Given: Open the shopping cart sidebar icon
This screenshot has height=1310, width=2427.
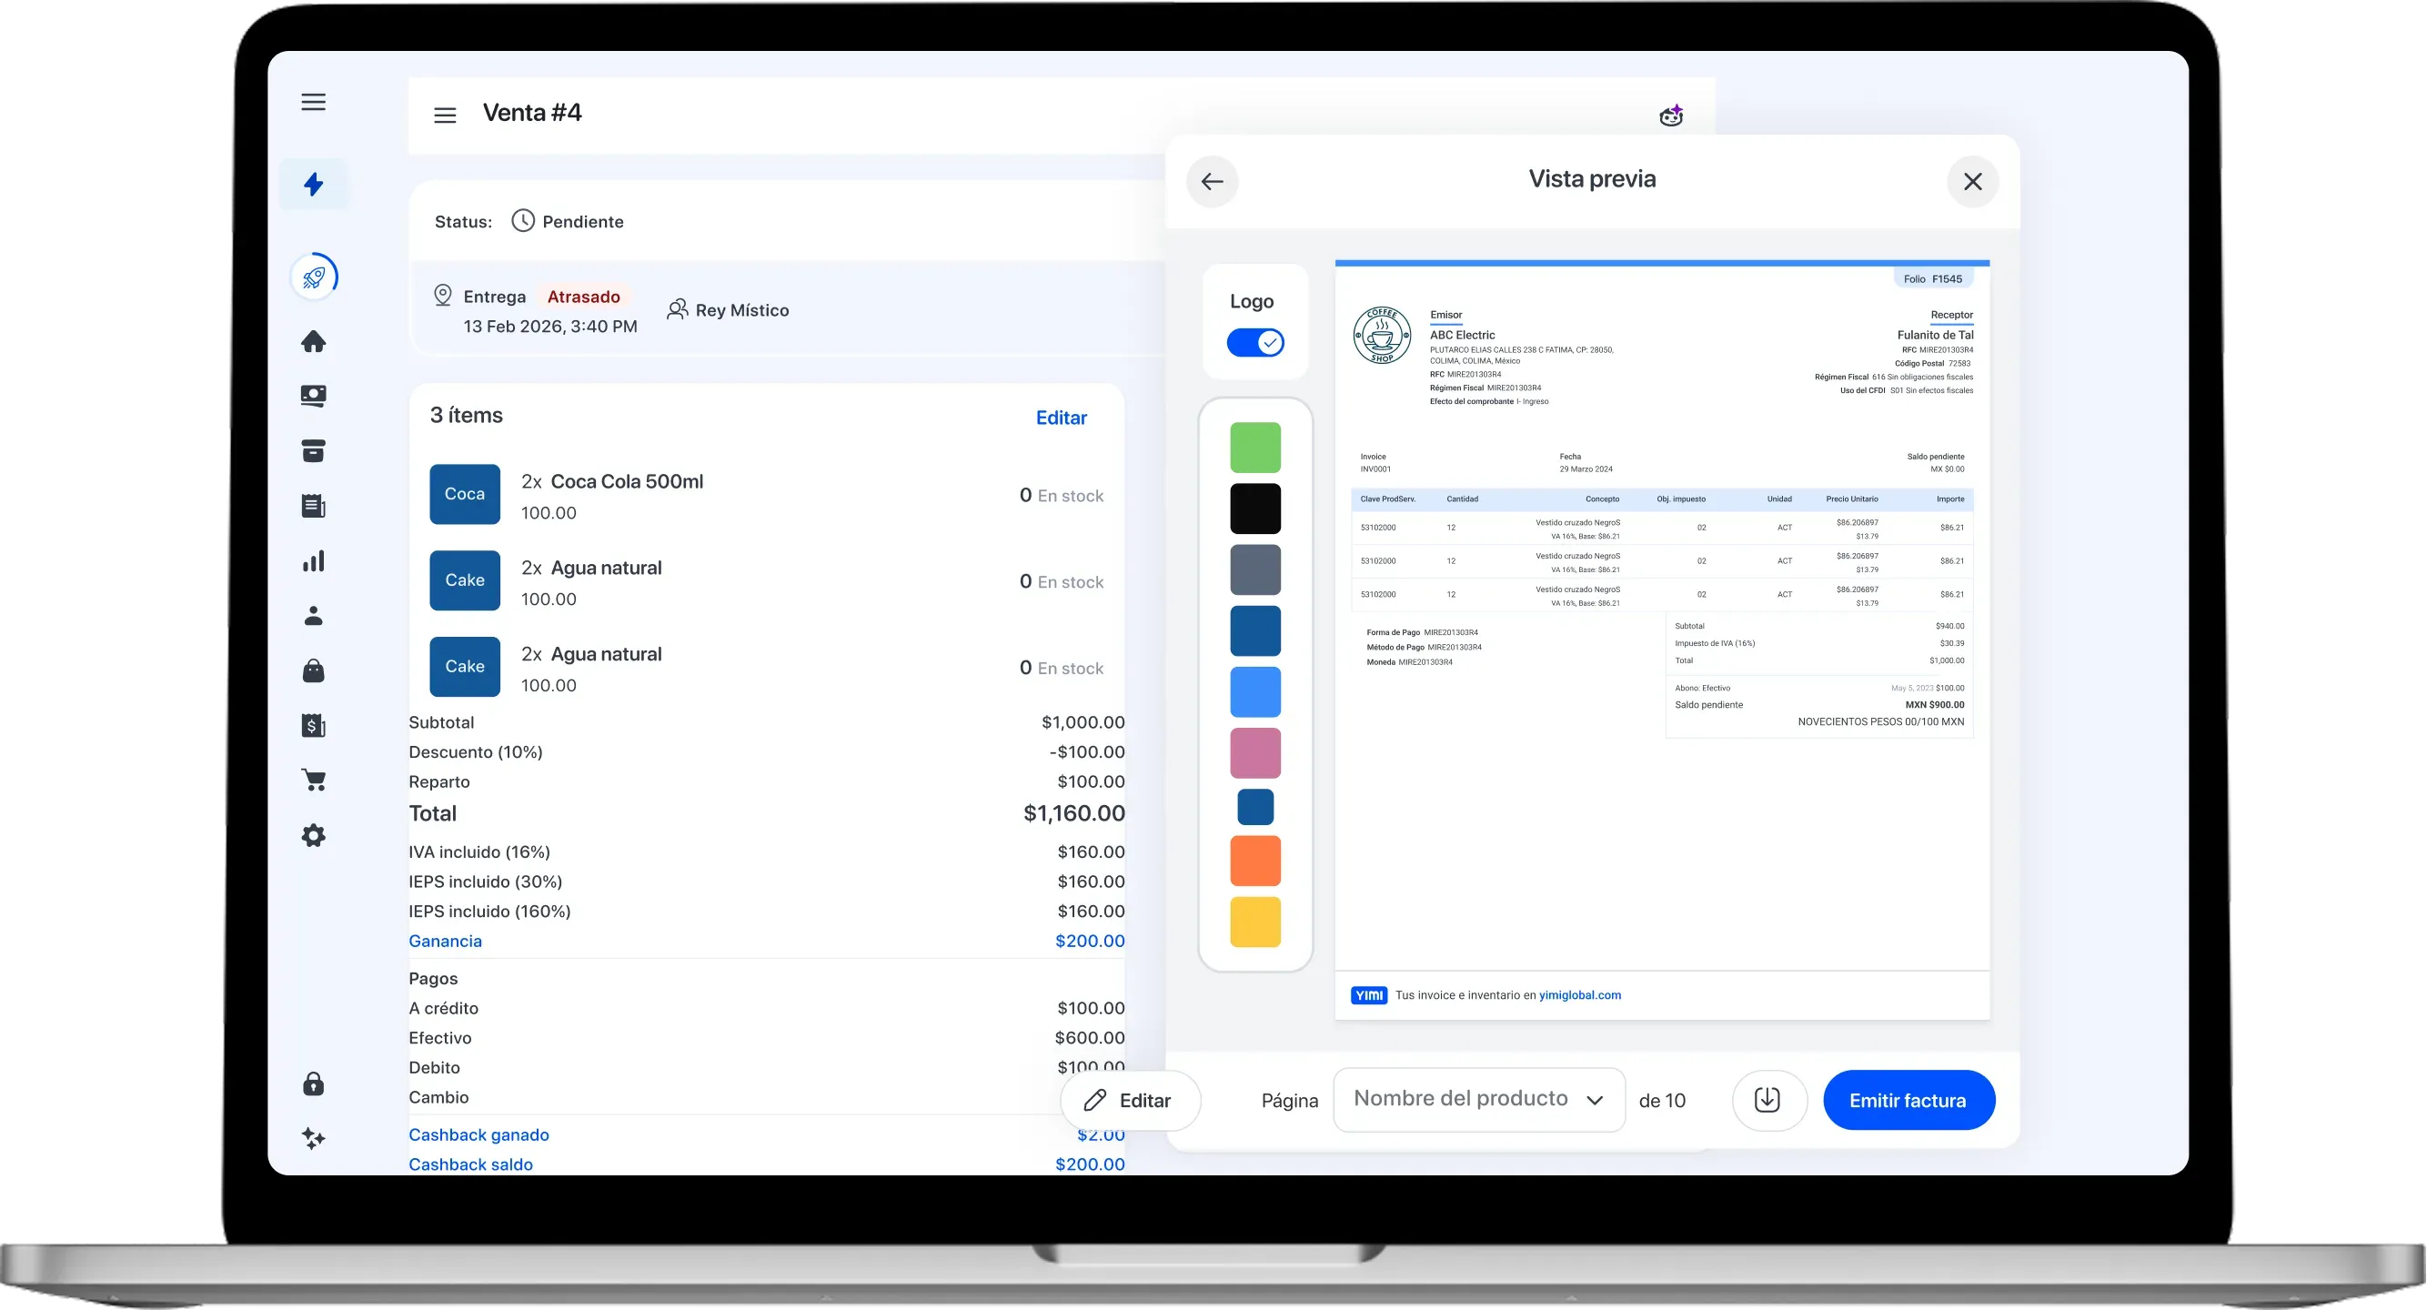Looking at the screenshot, I should click(314, 781).
